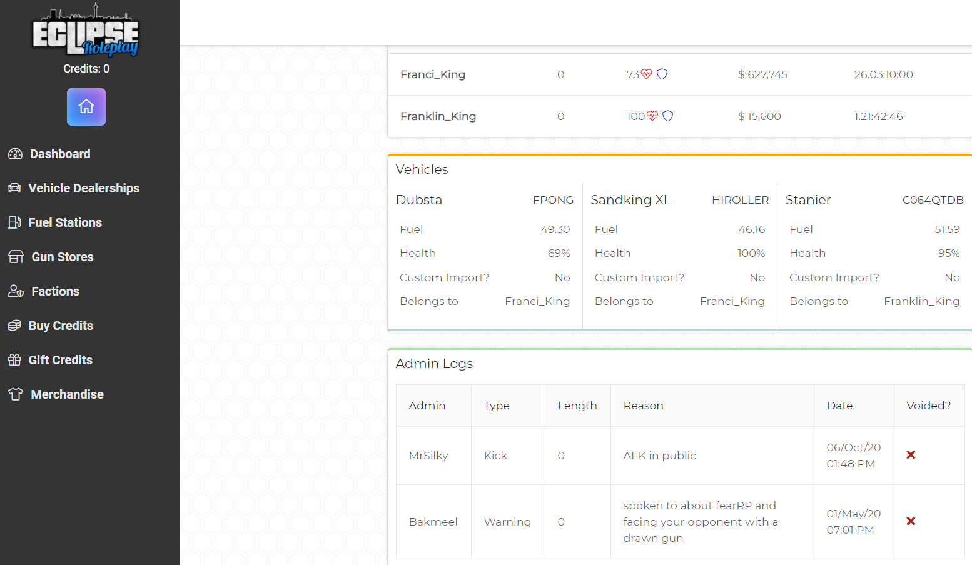Click playtime 26.03:10:00
This screenshot has height=565, width=972.
click(883, 74)
